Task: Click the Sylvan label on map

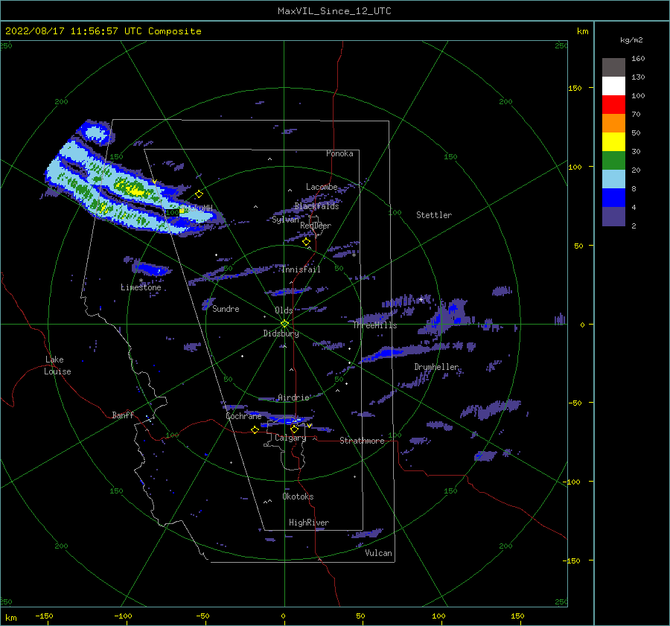Action: click(285, 220)
